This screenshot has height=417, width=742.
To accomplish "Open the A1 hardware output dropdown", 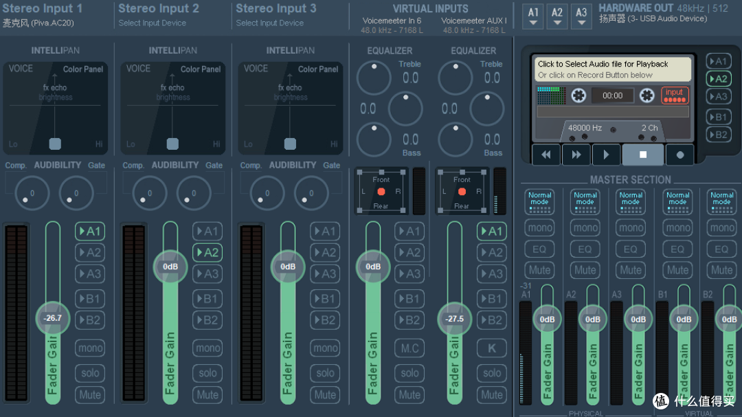I will point(533,16).
